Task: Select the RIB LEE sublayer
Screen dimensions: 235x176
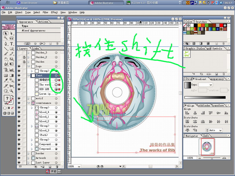Action: [x=44, y=89]
